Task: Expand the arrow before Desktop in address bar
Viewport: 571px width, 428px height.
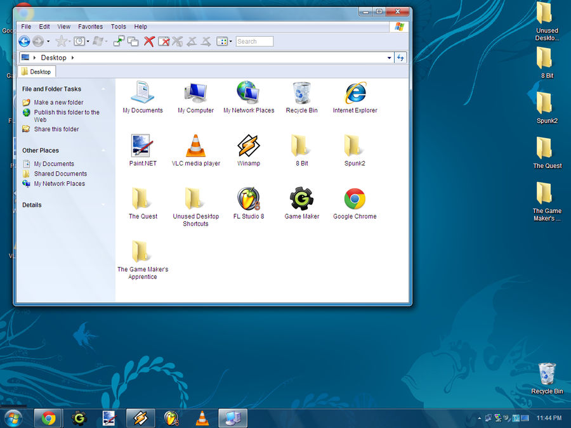Action: (x=35, y=58)
